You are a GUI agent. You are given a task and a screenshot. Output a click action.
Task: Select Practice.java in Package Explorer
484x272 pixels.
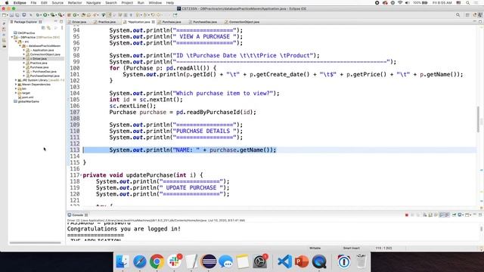(x=39, y=63)
